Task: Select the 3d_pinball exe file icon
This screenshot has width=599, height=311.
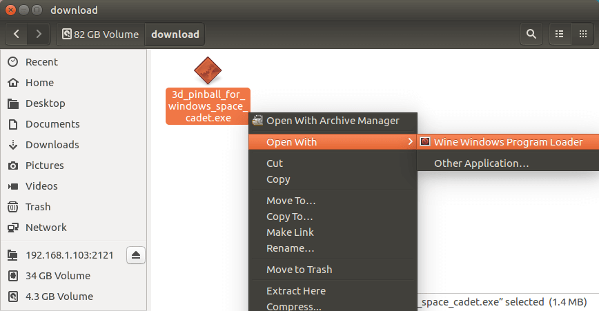Action: tap(207, 70)
